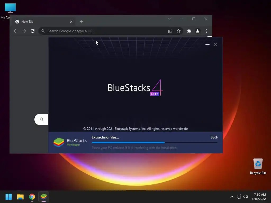Image resolution: width=271 pixels, height=203 pixels.
Task: Switch to Chrome on the taskbar
Action: (x=32, y=197)
